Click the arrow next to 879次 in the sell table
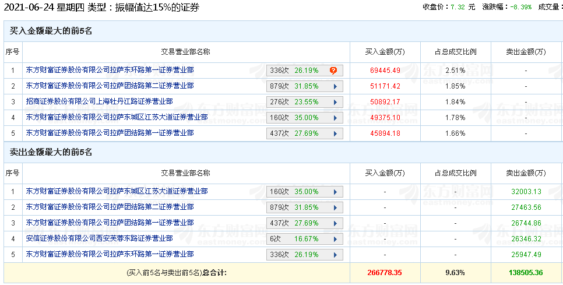 click(335, 207)
